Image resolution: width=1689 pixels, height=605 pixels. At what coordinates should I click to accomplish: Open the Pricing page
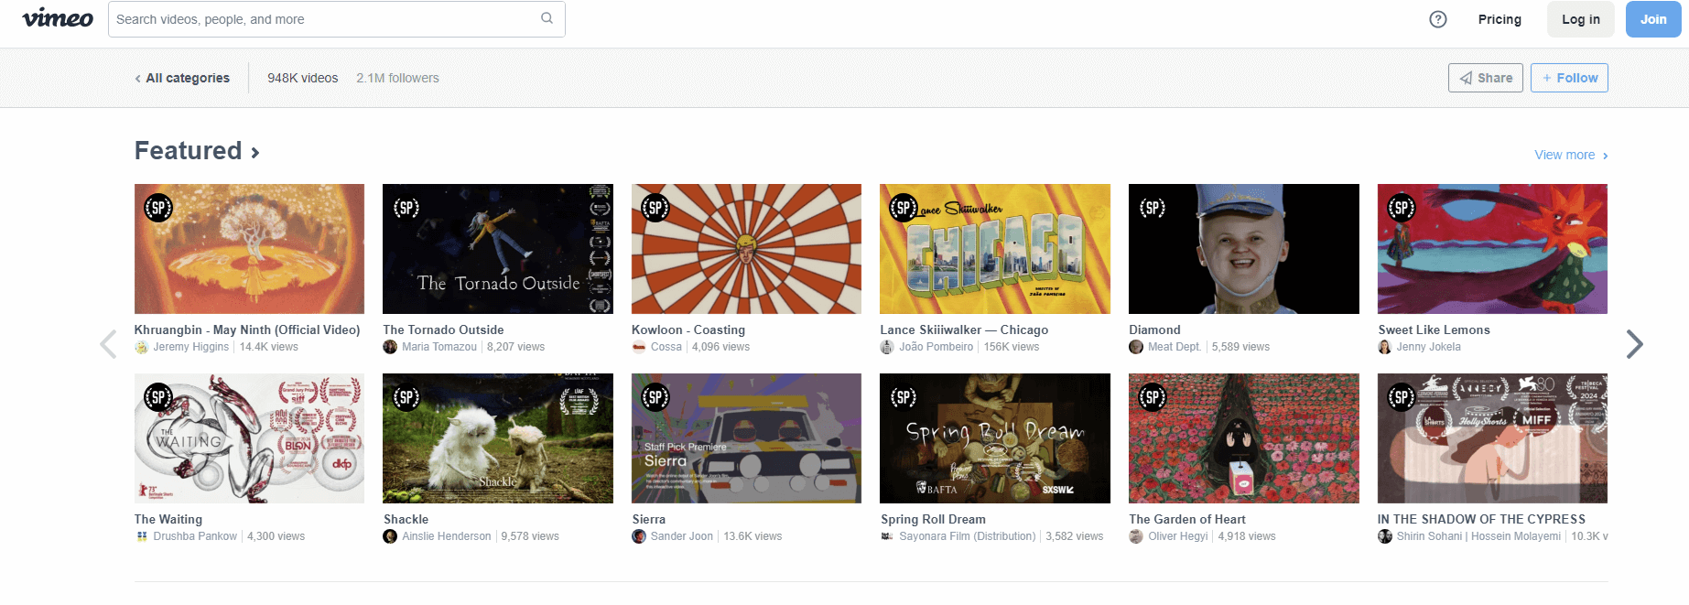click(1500, 19)
